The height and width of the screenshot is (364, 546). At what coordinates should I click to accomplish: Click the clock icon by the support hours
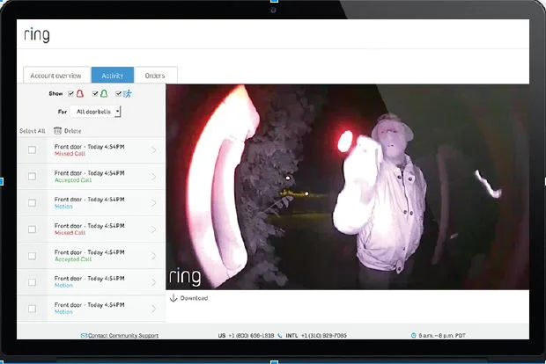click(414, 336)
